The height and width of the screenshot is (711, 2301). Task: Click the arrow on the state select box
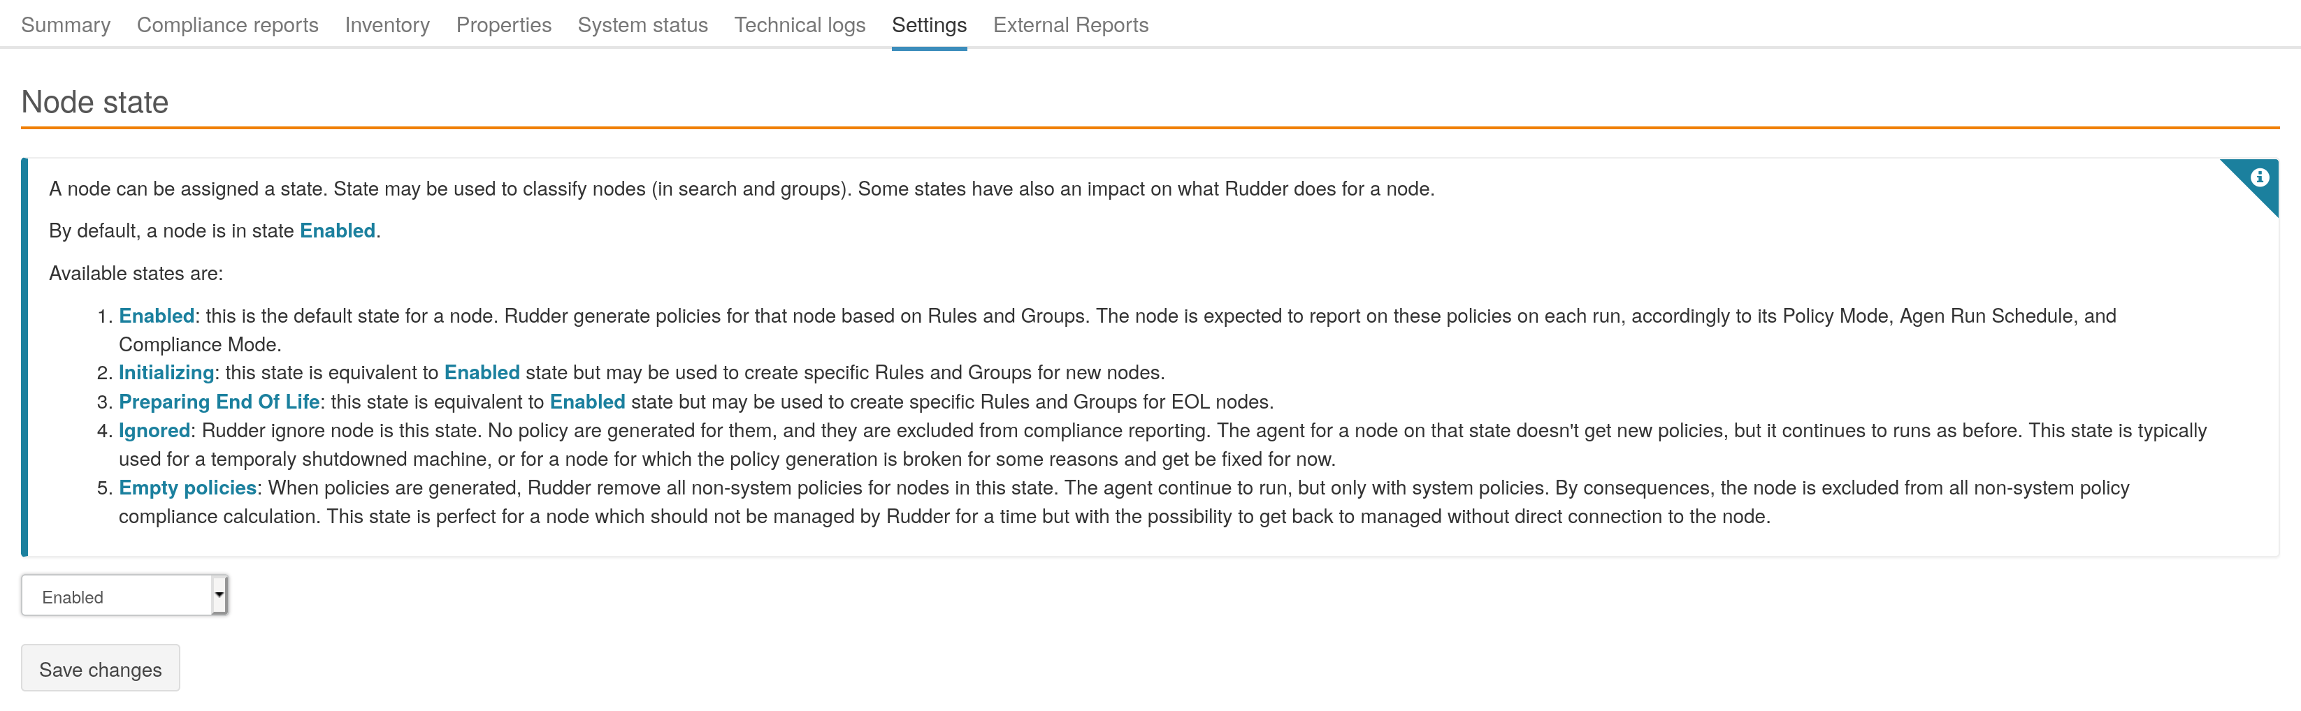[219, 595]
